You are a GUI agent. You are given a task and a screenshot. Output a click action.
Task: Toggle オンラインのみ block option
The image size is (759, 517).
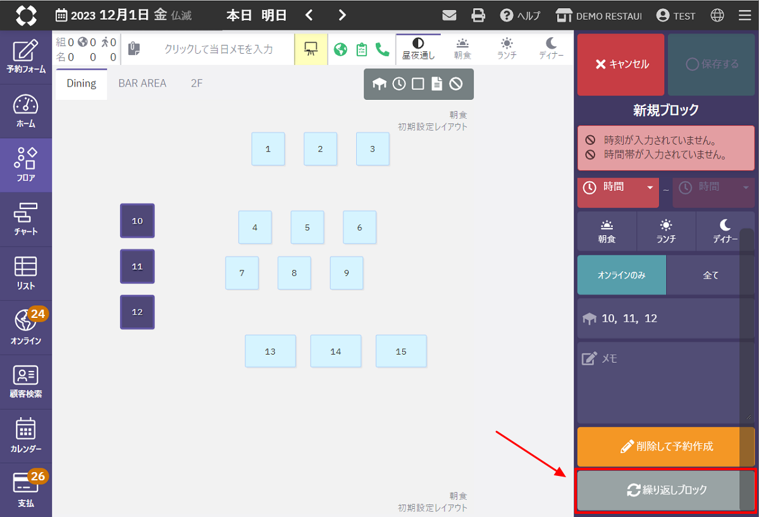(x=621, y=275)
